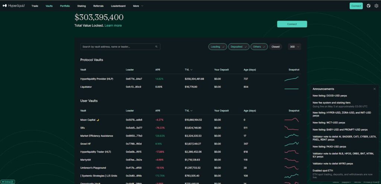Screen dimensions: 381x184
Task: View Umbreon's Playground snapshot chart
Action: [292, 168]
